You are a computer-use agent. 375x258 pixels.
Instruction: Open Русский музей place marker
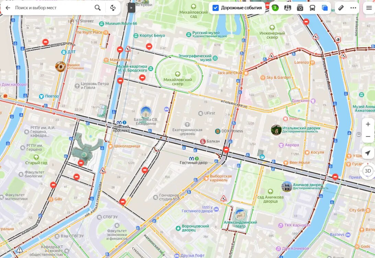189,35
